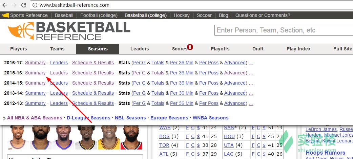
Task: Expand more 2016-17 season stats links
Action: pos(251,63)
